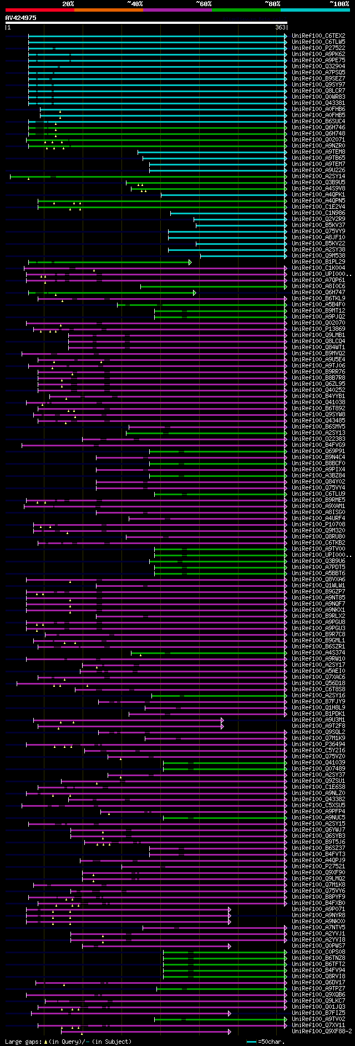Click the label UniRef100_B8BCF0
Screen dimensions: 355x1046
(x=318, y=463)
